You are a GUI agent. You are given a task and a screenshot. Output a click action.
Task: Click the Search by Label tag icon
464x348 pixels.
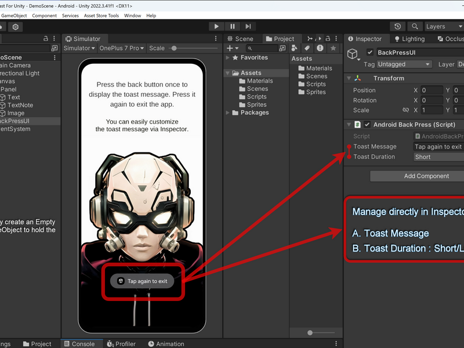(x=307, y=48)
